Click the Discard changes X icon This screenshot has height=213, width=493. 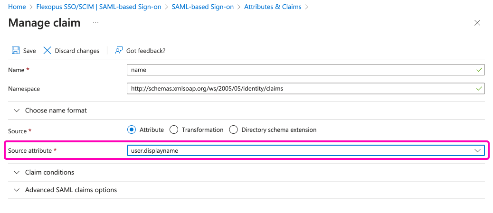47,51
